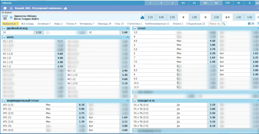Switch market layout using the column view icon
This screenshot has height=134, width=259.
coord(249,24)
